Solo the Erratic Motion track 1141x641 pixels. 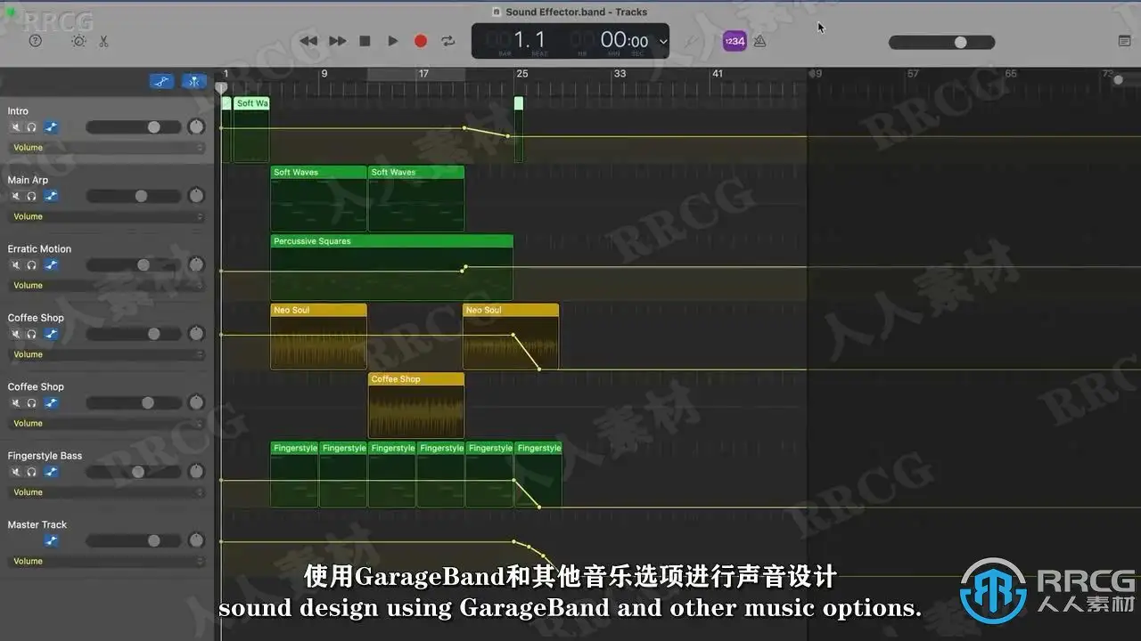coord(31,265)
